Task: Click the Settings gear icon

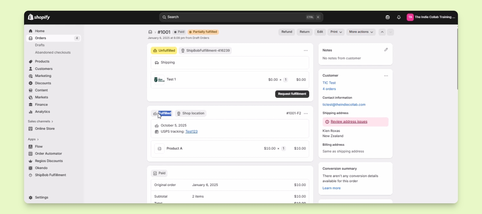Action: click(31, 198)
